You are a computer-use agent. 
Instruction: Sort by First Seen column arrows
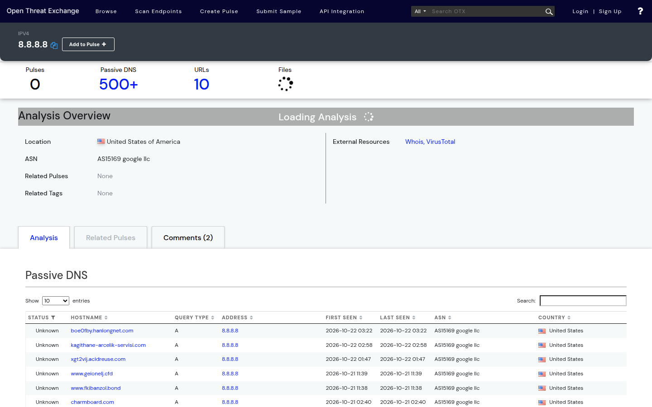click(x=361, y=317)
